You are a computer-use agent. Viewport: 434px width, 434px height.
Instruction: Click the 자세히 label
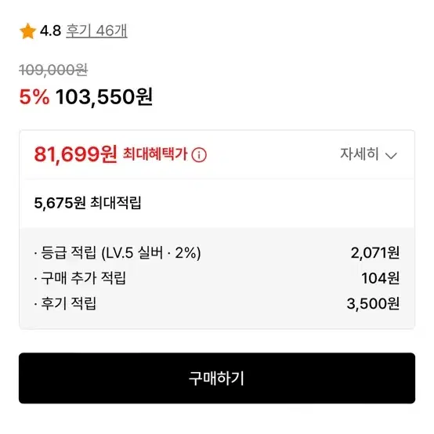pos(359,154)
